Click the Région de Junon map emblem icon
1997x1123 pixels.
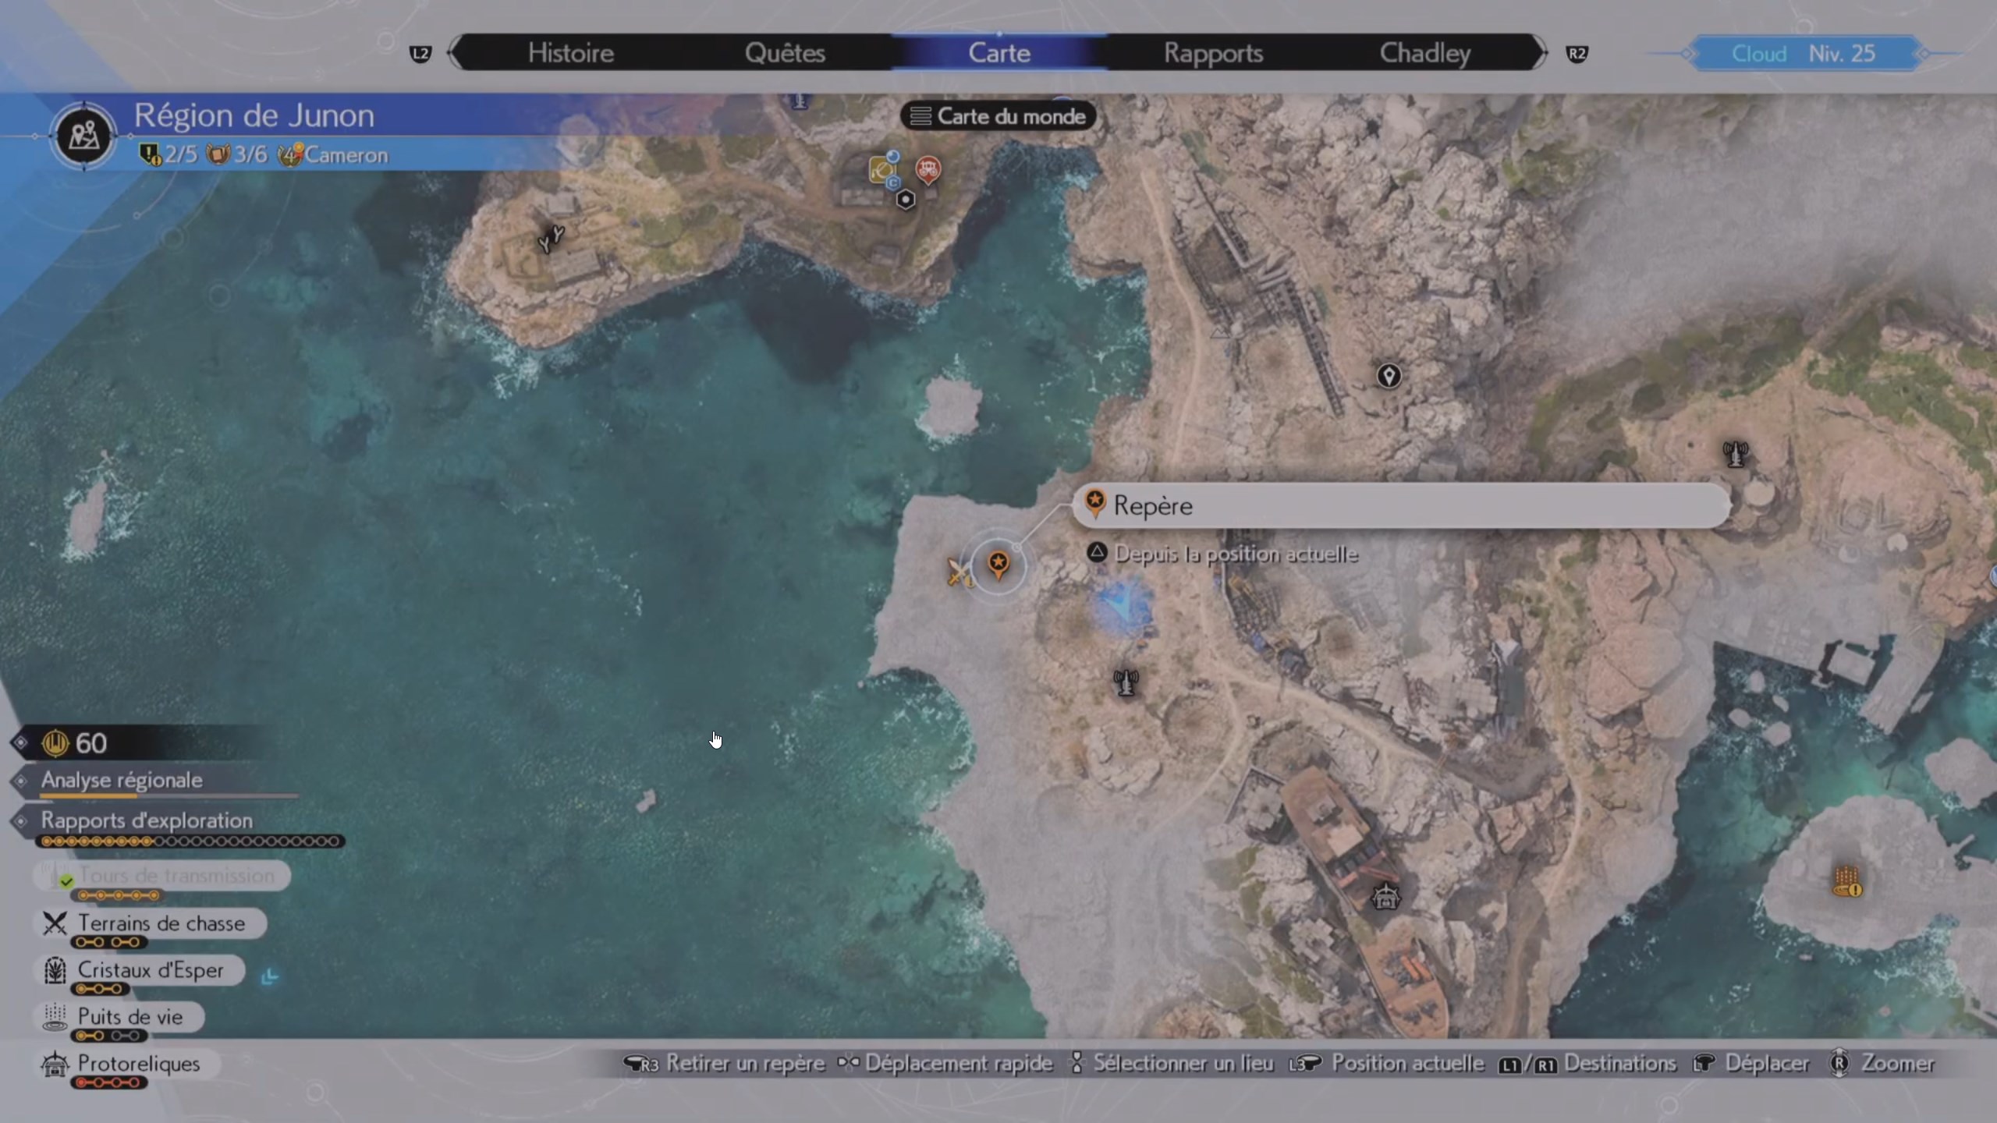pyautogui.click(x=83, y=134)
